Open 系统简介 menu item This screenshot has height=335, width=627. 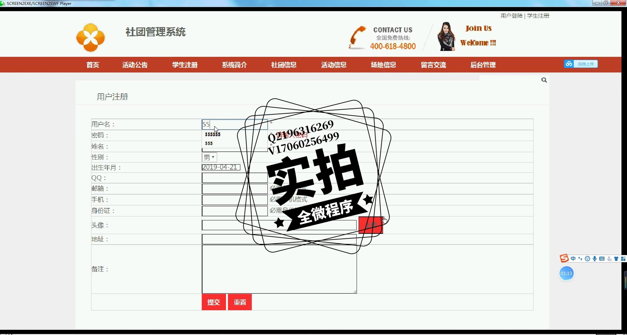234,65
